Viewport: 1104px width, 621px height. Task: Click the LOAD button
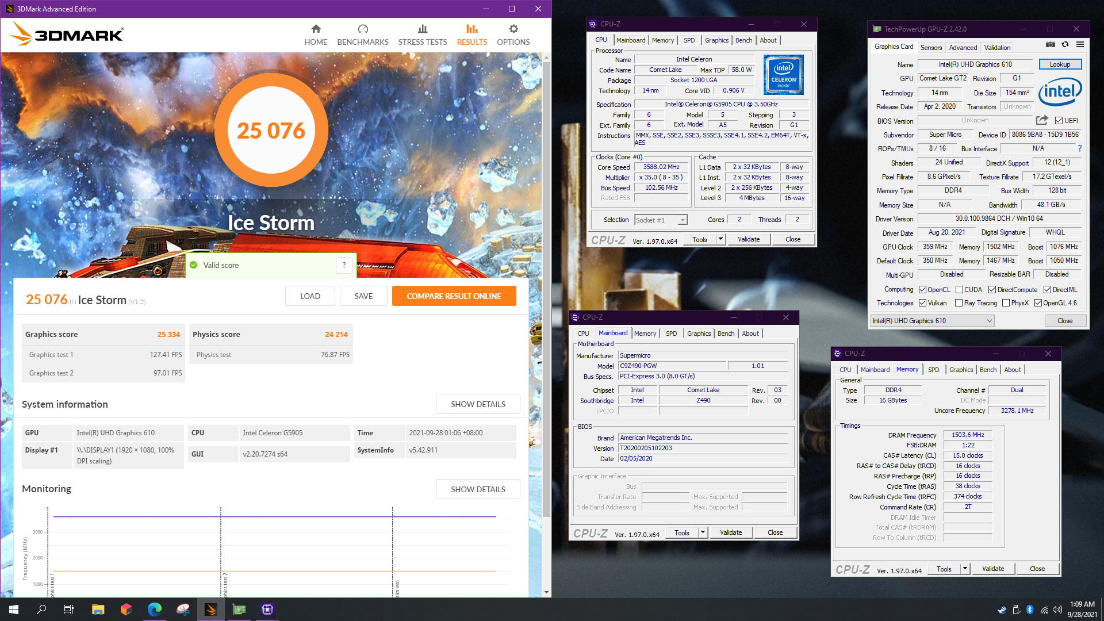[310, 296]
